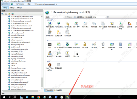Open Output Caching feature icon
The height and width of the screenshot is (99, 137).
pos(59,53)
